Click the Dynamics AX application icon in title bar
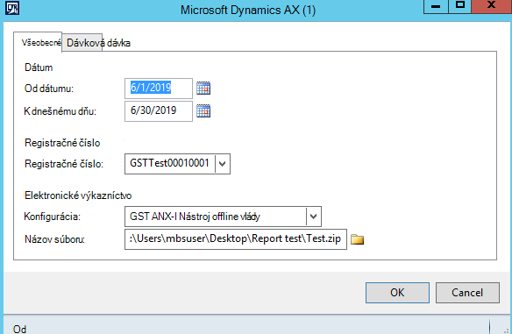512x334 pixels. pos(12,8)
